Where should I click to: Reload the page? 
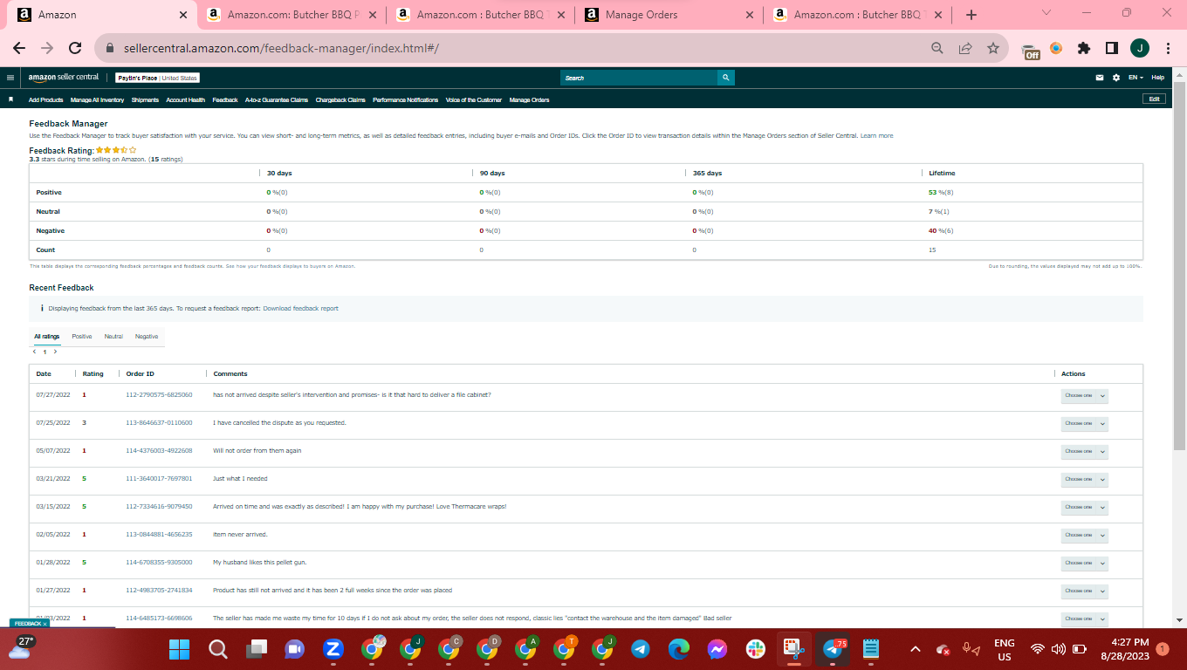75,49
